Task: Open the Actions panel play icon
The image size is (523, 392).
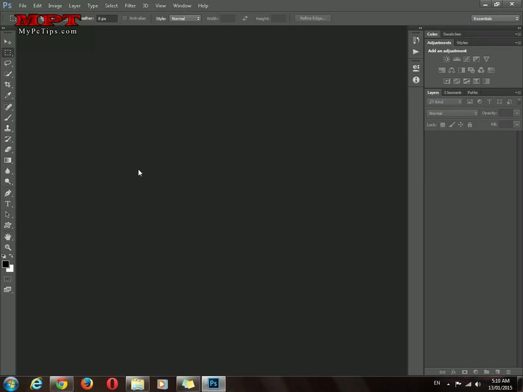Action: pyautogui.click(x=416, y=52)
